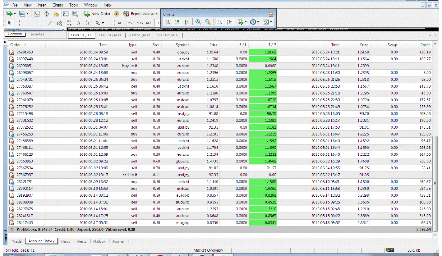442x256 pixels.
Task: Select the Fibonacci retracement tool
Action: 69,23
